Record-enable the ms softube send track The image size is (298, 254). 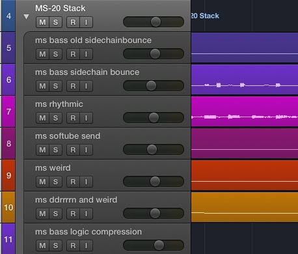pyautogui.click(x=73, y=150)
